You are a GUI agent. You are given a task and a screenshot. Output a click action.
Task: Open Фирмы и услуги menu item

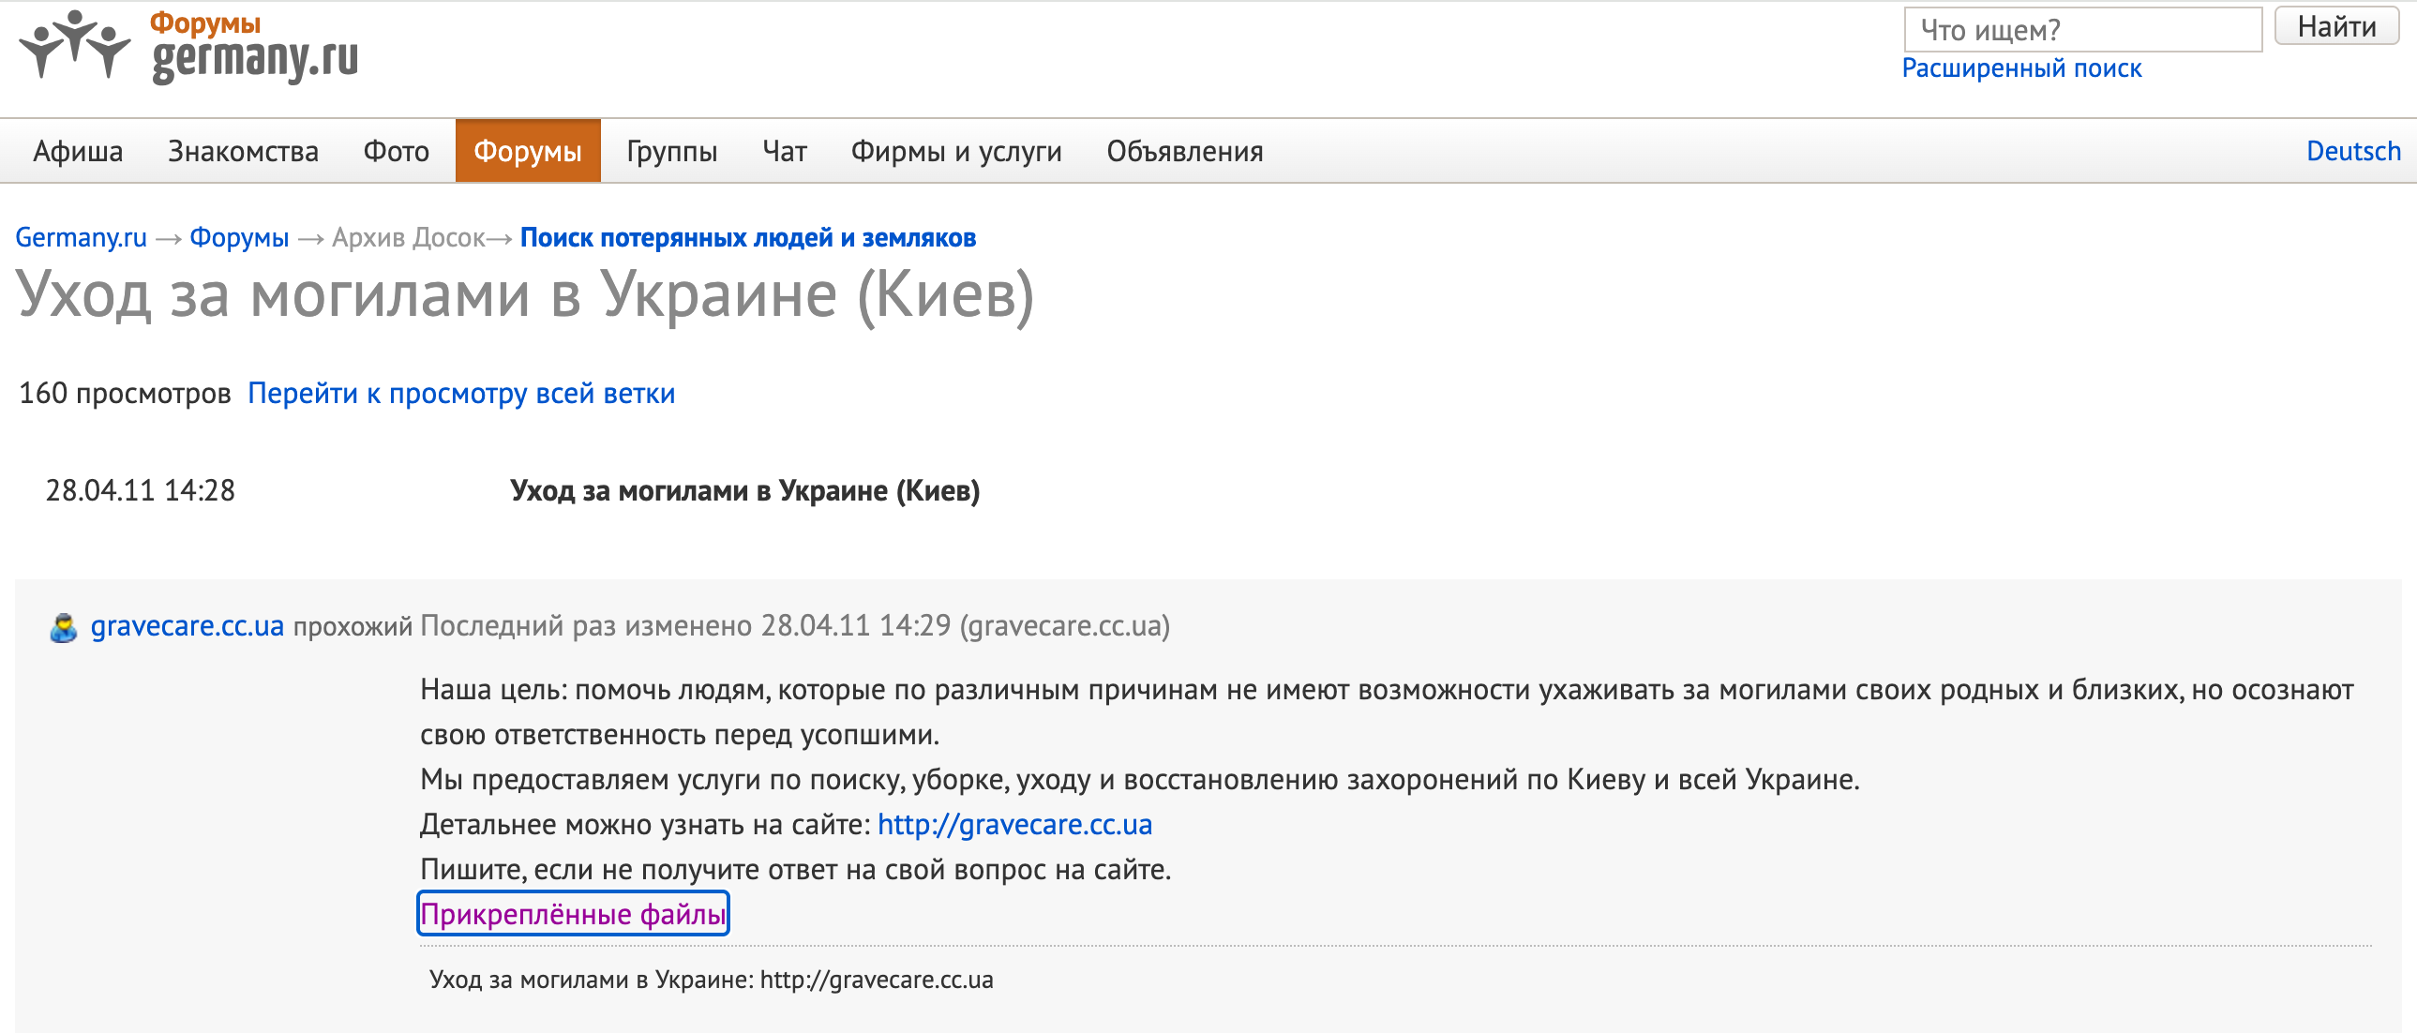pyautogui.click(x=956, y=151)
